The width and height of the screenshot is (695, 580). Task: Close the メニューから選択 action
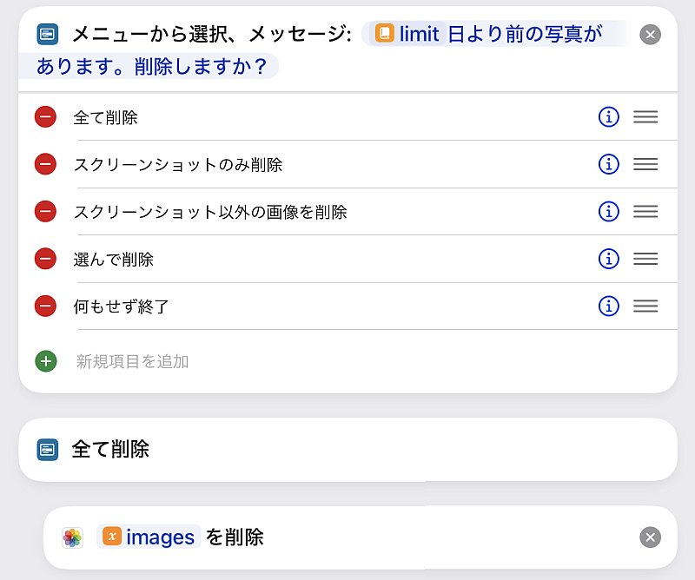(650, 35)
